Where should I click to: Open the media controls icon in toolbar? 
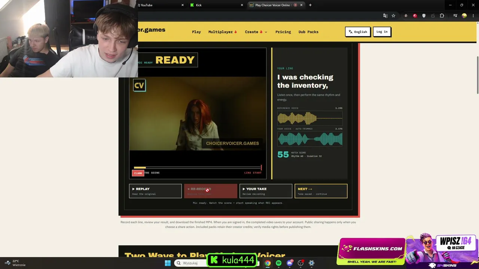point(455,16)
